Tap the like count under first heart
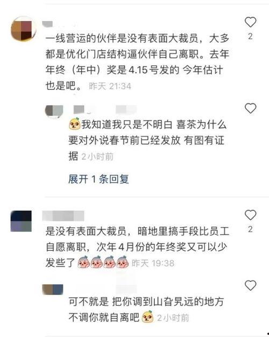The image size is (269, 337). pos(250,36)
